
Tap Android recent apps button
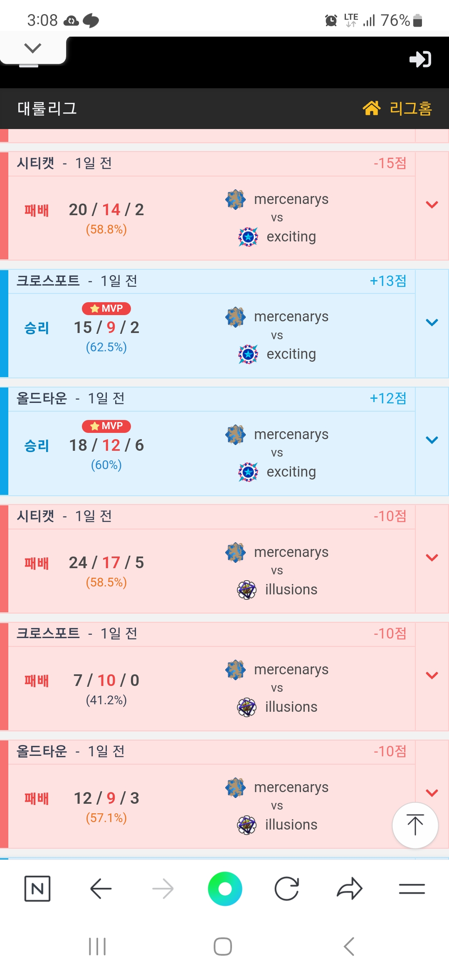(x=97, y=947)
